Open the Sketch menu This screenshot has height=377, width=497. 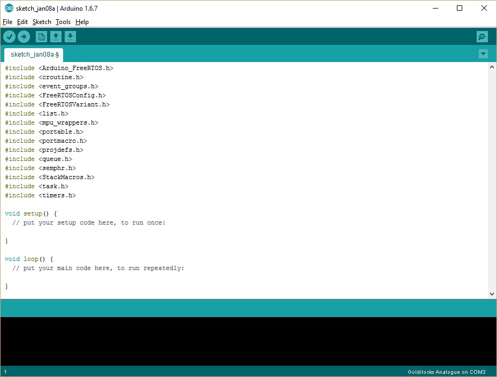(41, 22)
